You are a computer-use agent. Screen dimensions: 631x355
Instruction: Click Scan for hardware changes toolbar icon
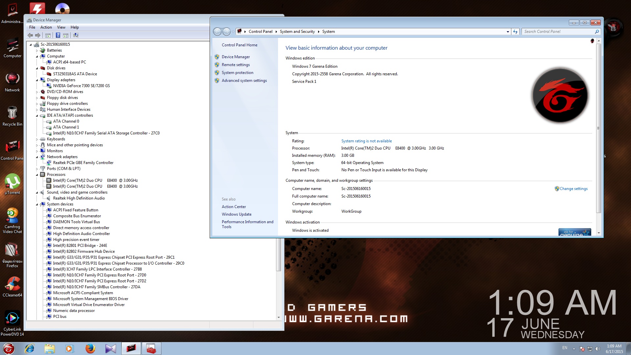click(x=76, y=35)
